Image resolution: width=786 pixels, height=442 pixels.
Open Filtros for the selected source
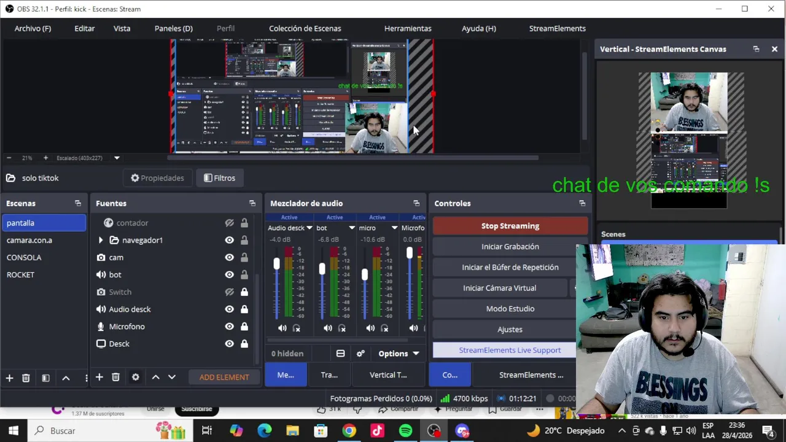tap(219, 178)
